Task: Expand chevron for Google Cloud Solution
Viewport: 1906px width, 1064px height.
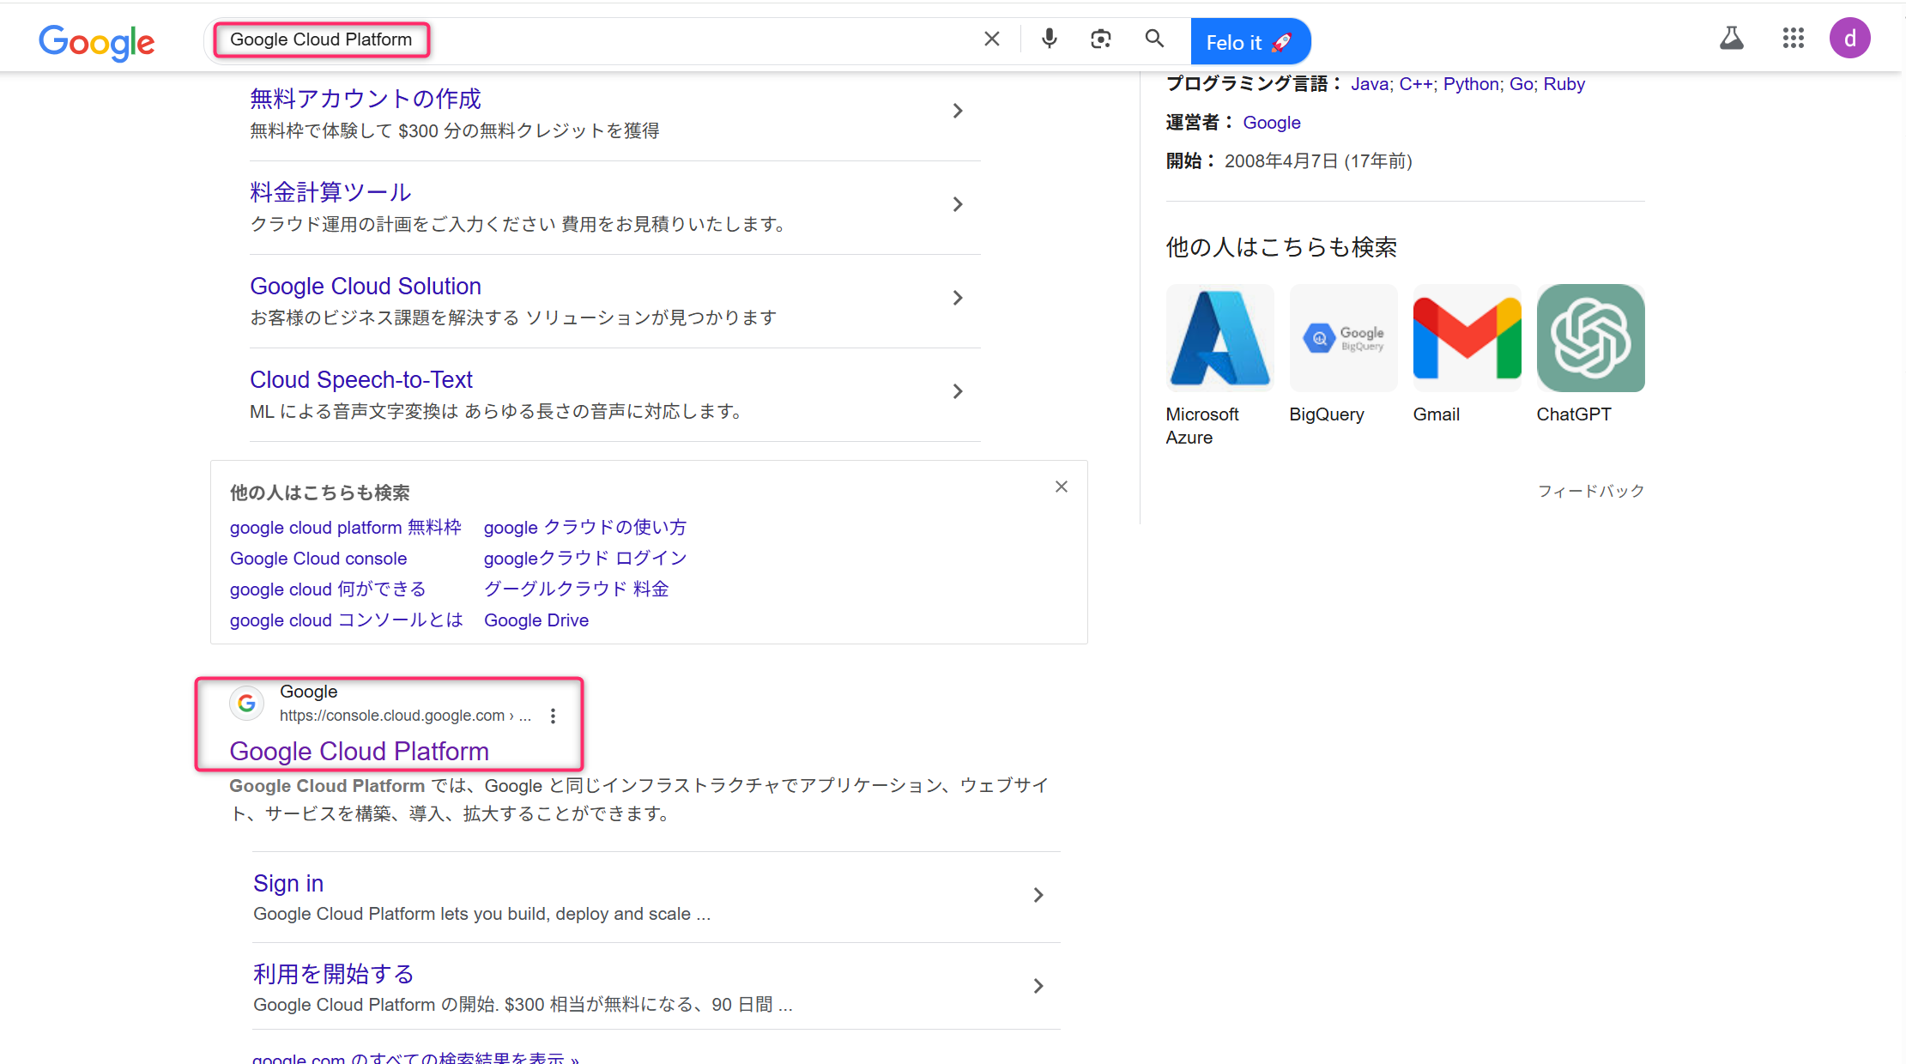Action: (x=958, y=298)
